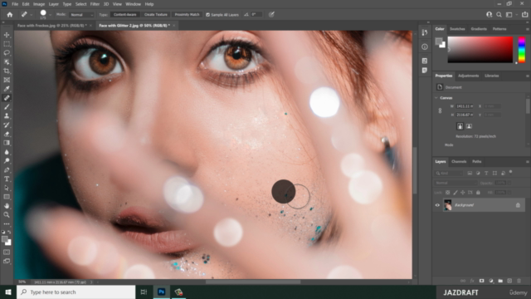Image resolution: width=531 pixels, height=299 pixels.
Task: Choose Content-Aware type button
Action: point(125,15)
